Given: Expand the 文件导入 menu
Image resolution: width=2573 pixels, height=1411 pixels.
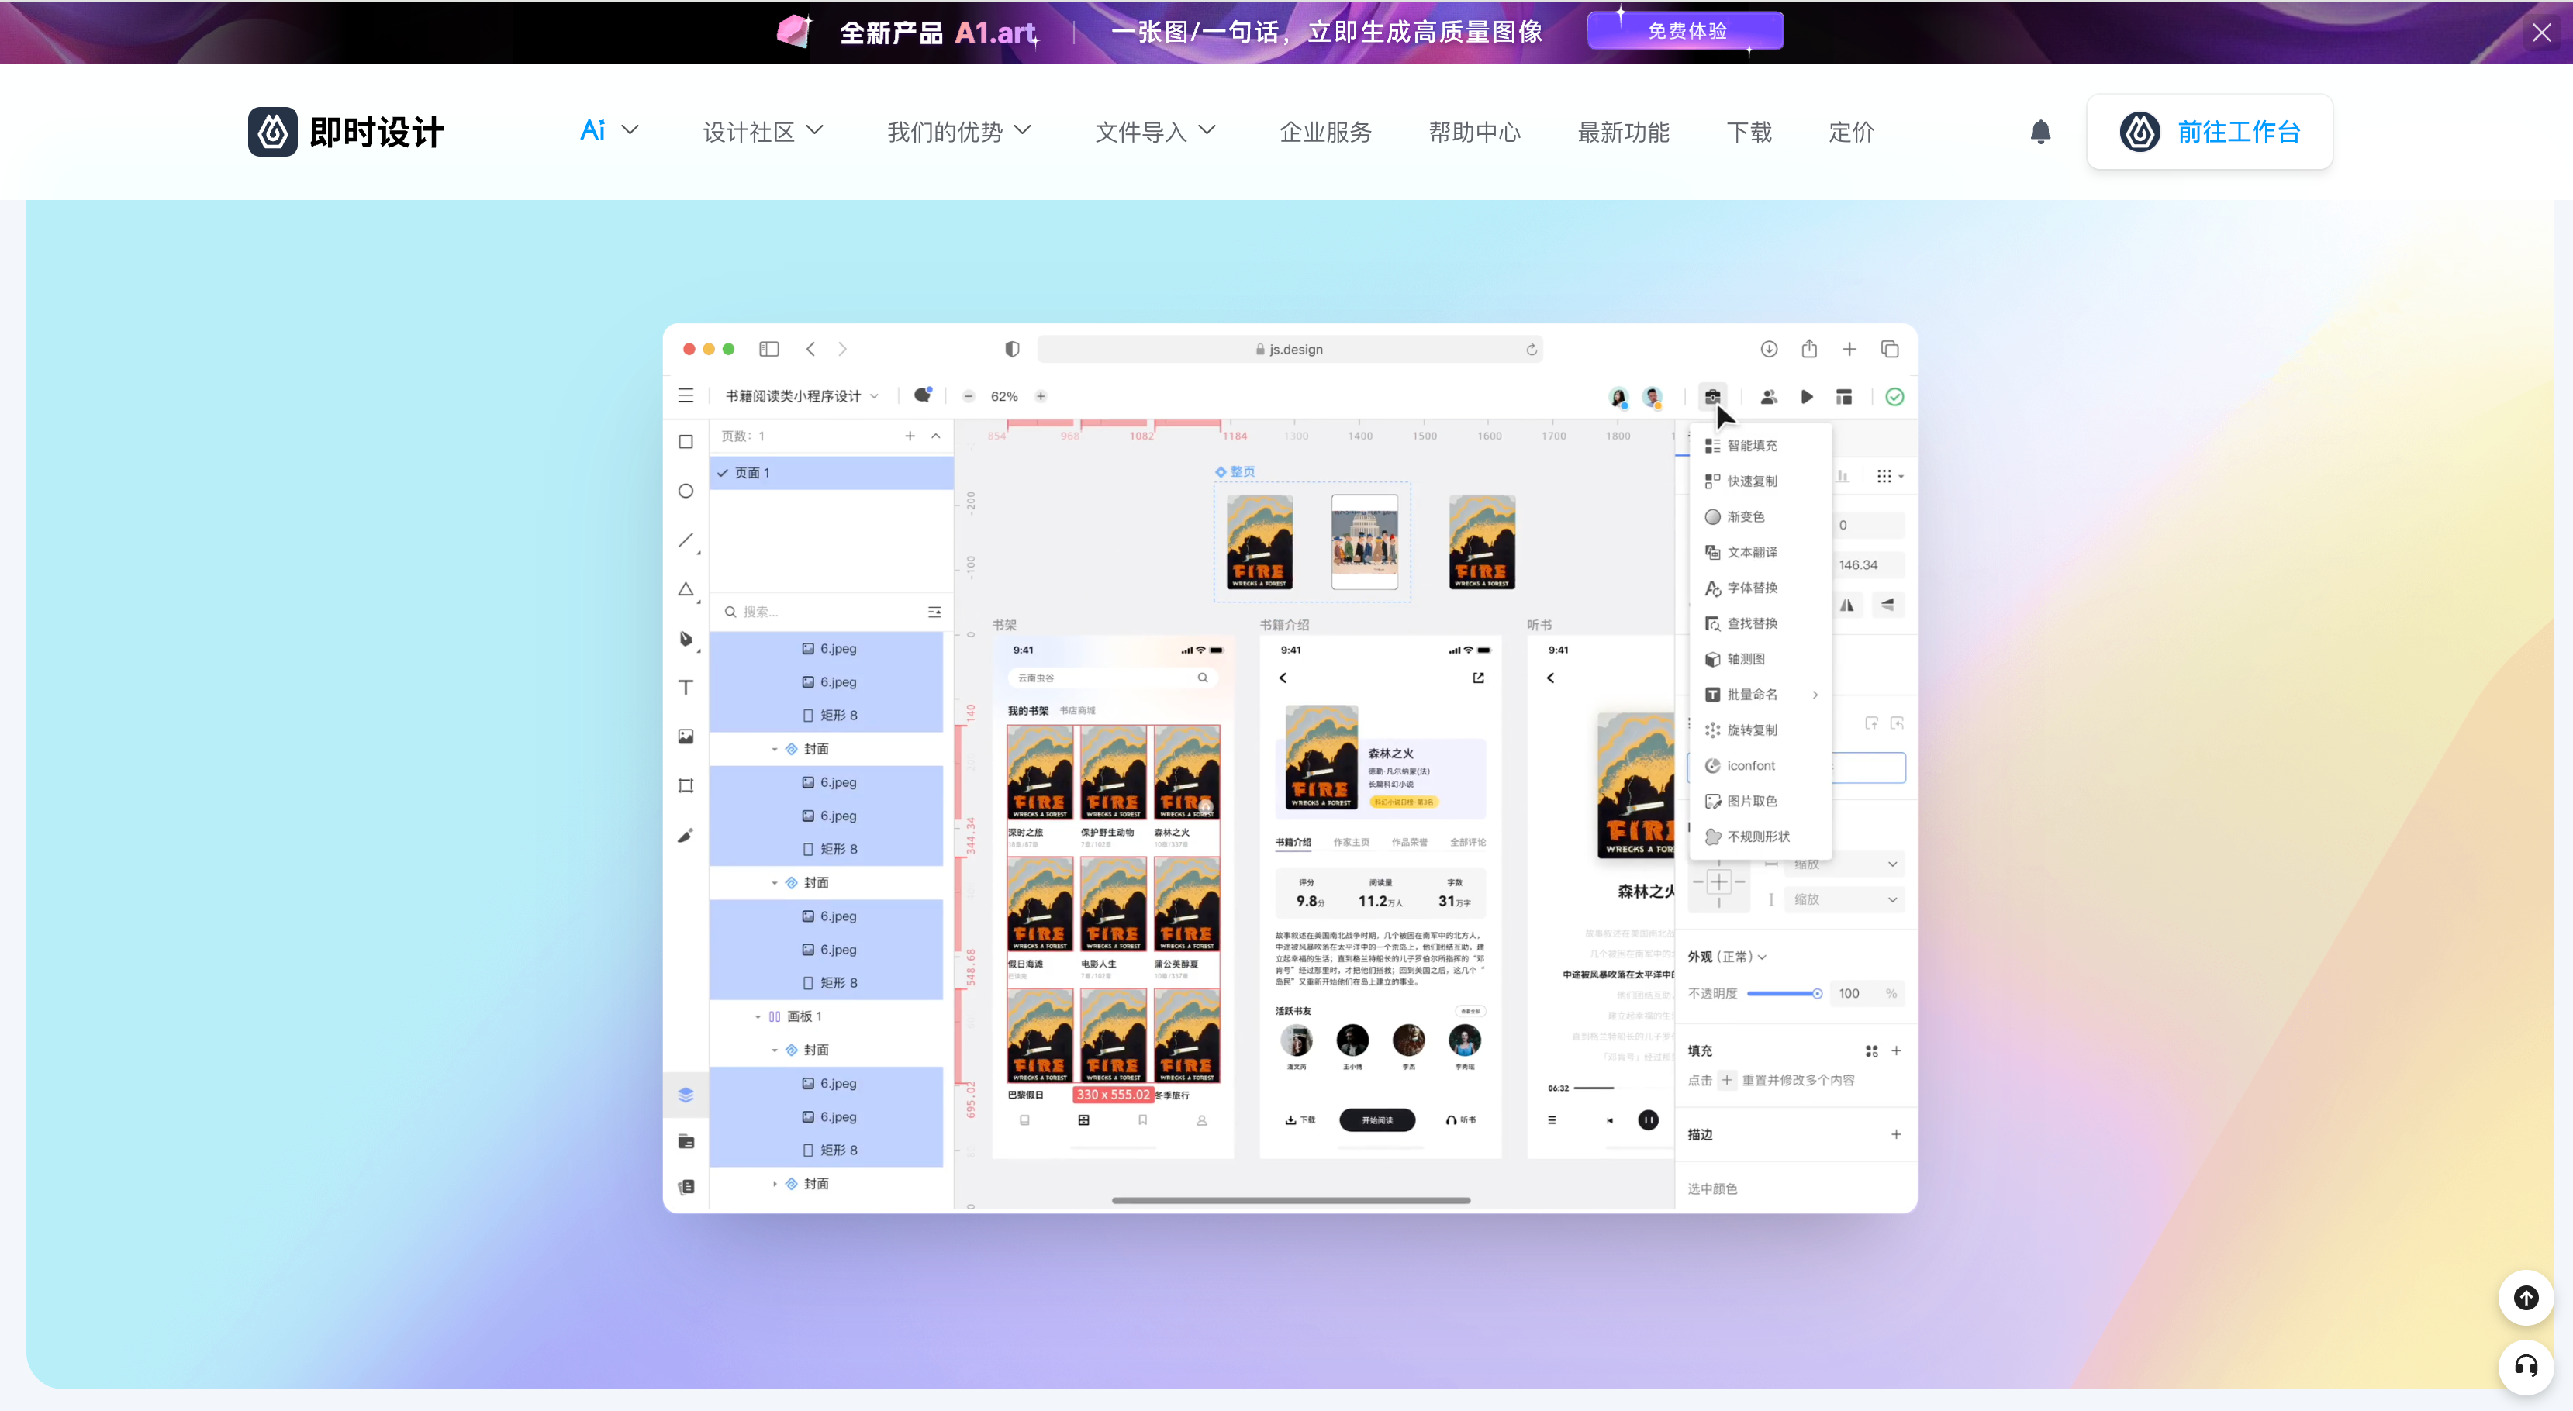Looking at the screenshot, I should (1155, 131).
